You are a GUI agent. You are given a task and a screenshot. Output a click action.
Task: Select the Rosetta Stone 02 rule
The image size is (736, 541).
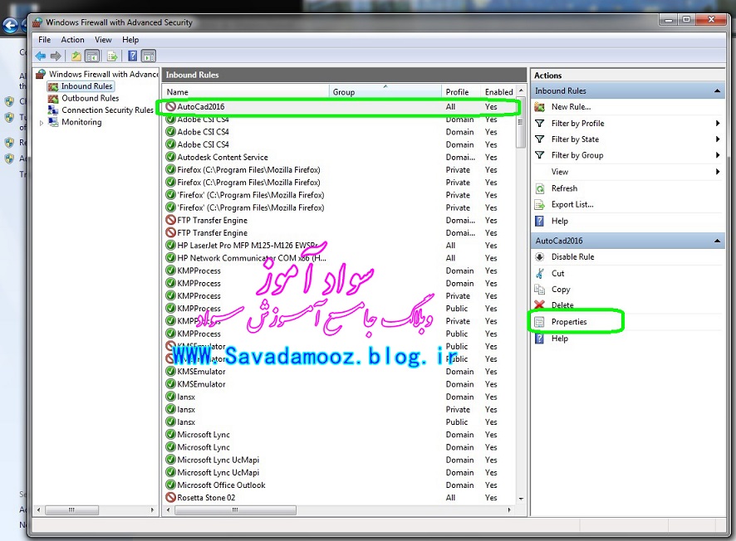click(x=340, y=497)
